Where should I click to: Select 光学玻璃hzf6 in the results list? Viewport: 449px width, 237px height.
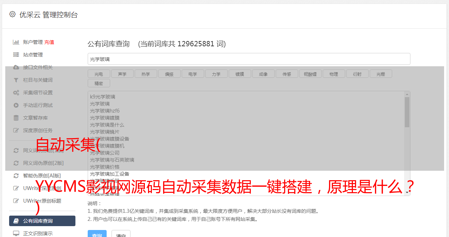point(105,111)
